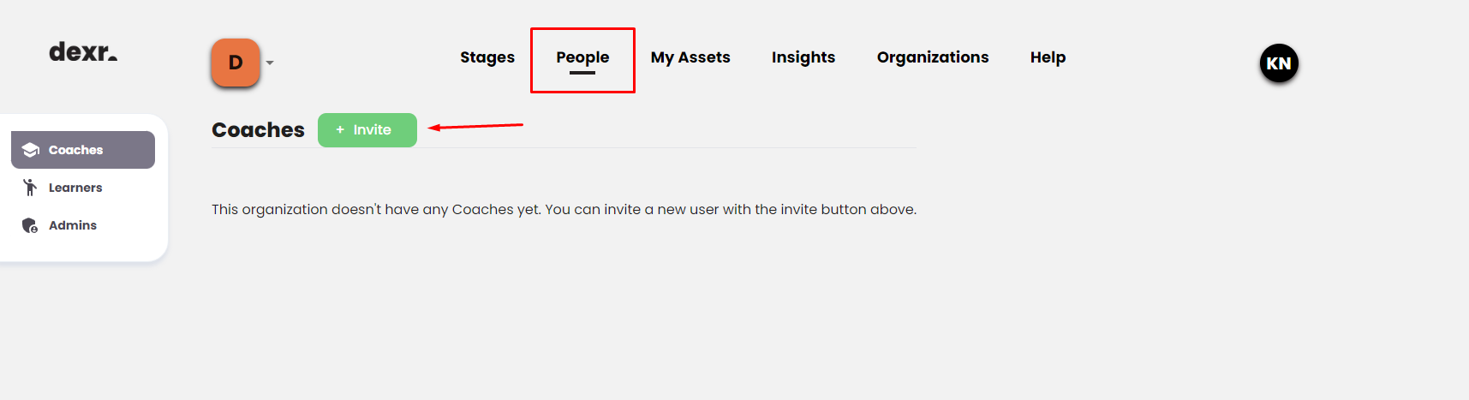Image resolution: width=1469 pixels, height=400 pixels.
Task: Expand the organization switcher dropdown arrow
Action: point(270,63)
